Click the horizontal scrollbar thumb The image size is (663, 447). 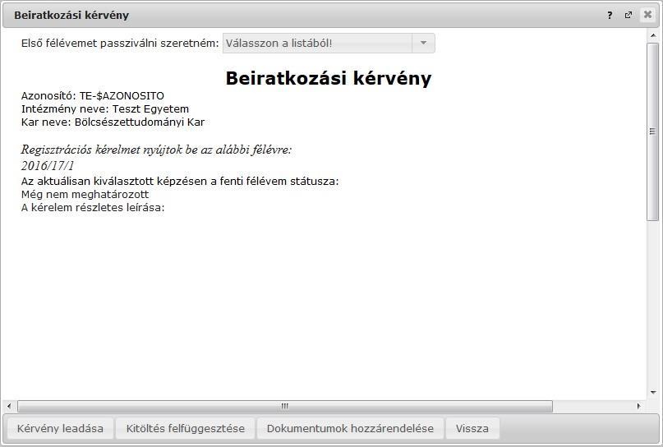click(x=285, y=406)
